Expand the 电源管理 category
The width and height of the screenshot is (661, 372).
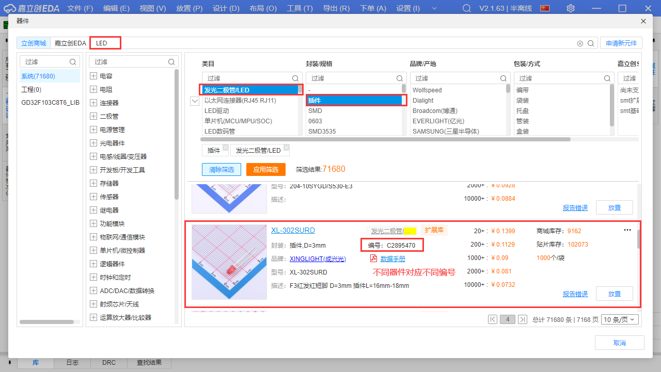click(x=93, y=130)
